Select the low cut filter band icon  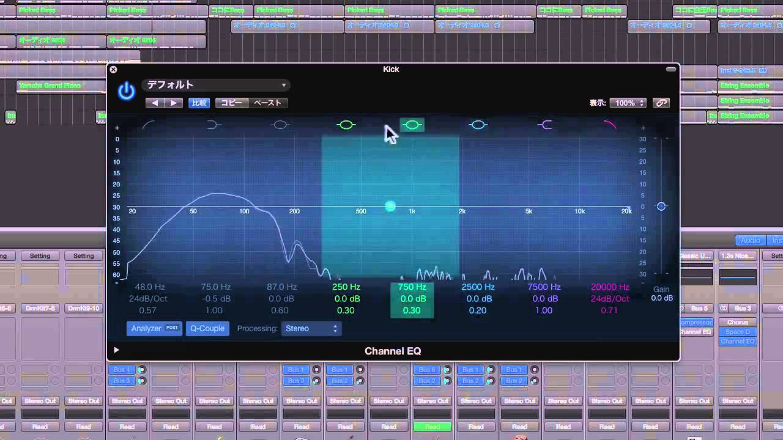click(x=147, y=125)
